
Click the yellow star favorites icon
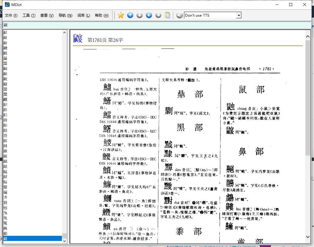point(121,15)
